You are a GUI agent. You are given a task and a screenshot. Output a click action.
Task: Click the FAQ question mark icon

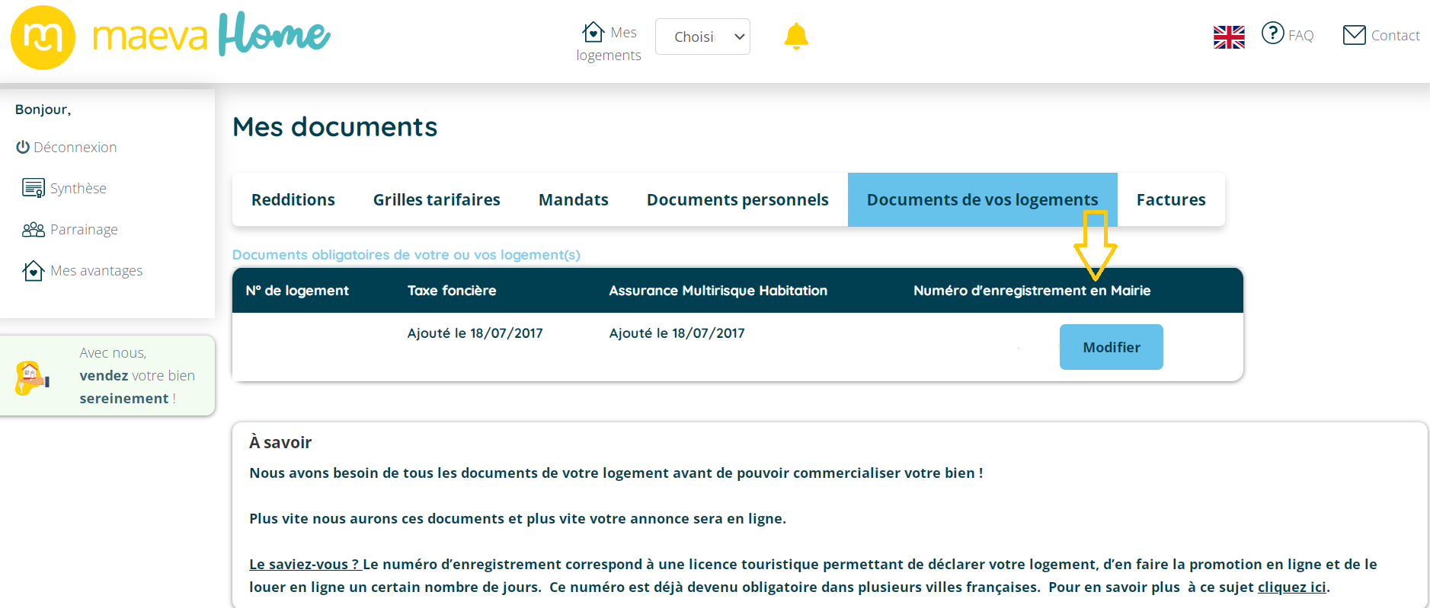1272,33
